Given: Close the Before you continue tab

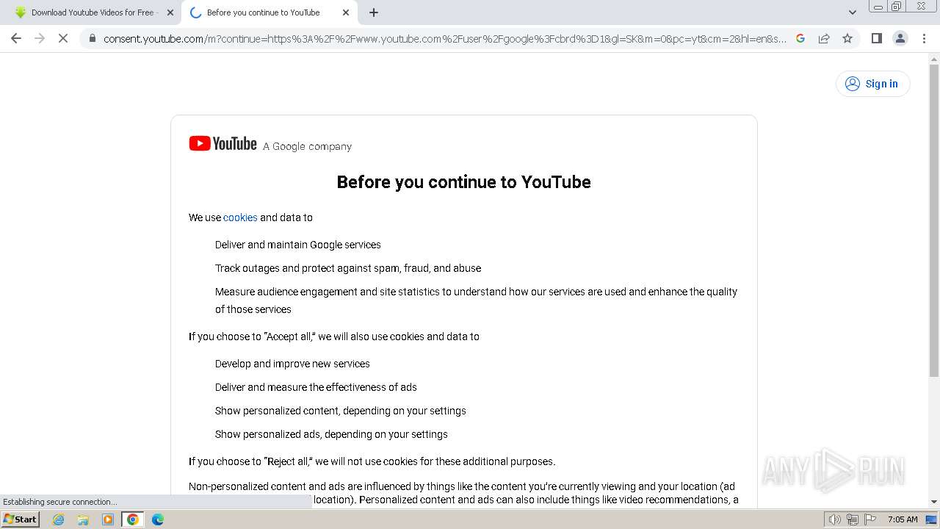Looking at the screenshot, I should (x=346, y=12).
